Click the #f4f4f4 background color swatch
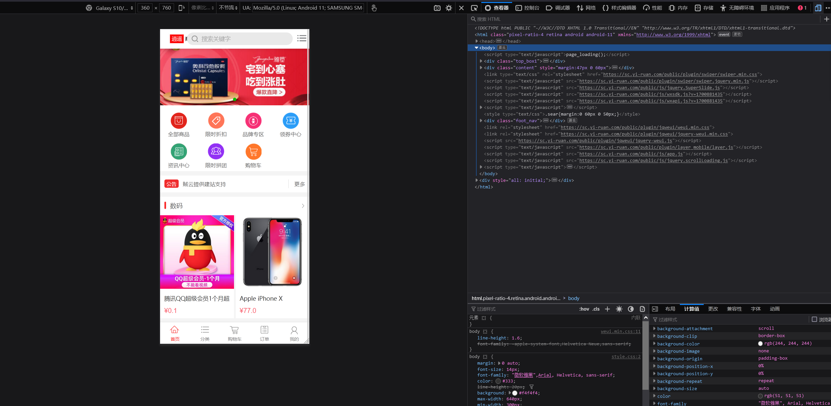 [x=515, y=393]
